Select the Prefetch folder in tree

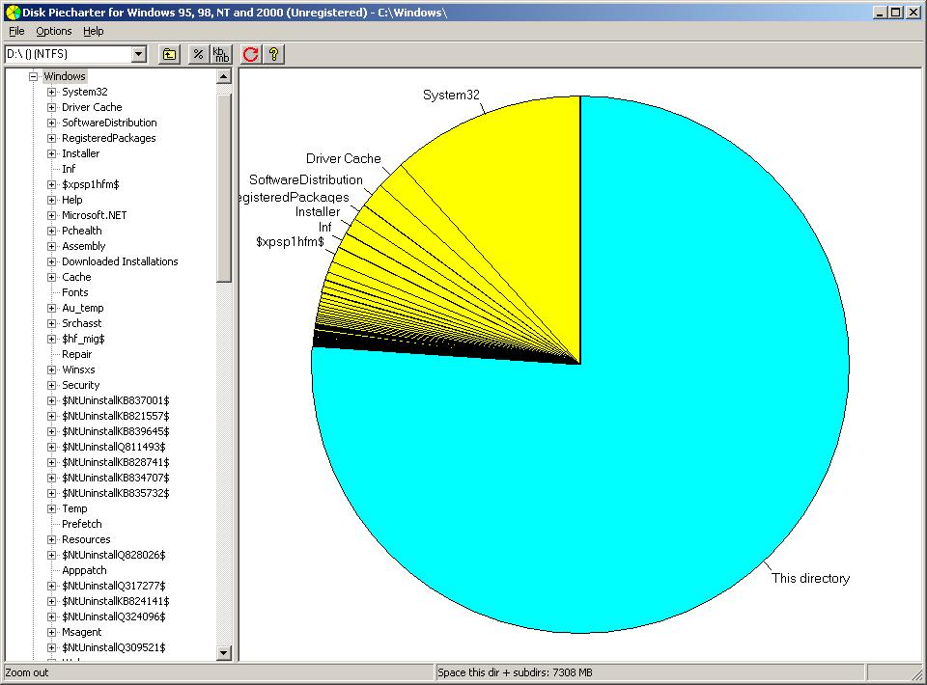point(81,524)
